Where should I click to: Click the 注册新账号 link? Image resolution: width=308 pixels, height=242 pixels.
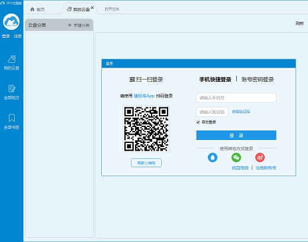pyautogui.click(x=266, y=168)
